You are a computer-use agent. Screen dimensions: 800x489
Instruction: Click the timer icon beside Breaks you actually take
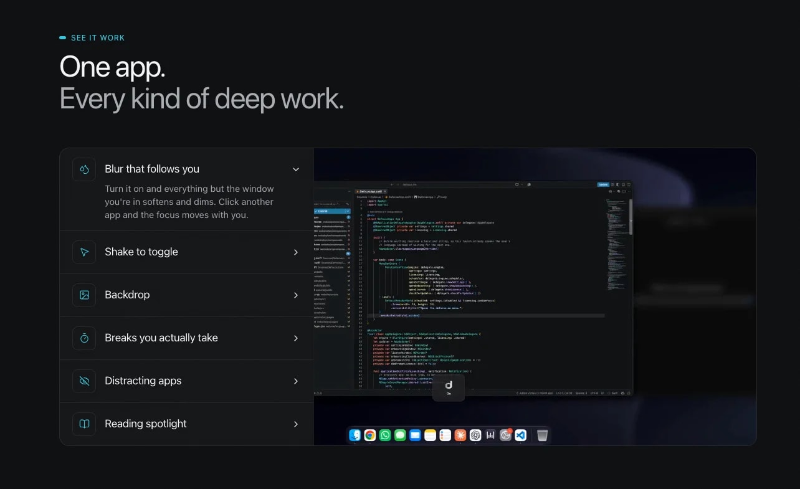(84, 338)
